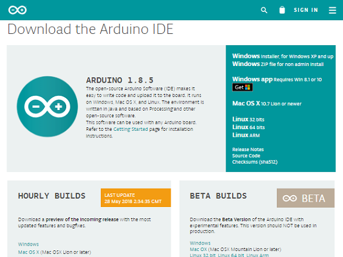The height and width of the screenshot is (257, 343).
Task: Click the Microsoft Store Get button
Action: coord(242,87)
